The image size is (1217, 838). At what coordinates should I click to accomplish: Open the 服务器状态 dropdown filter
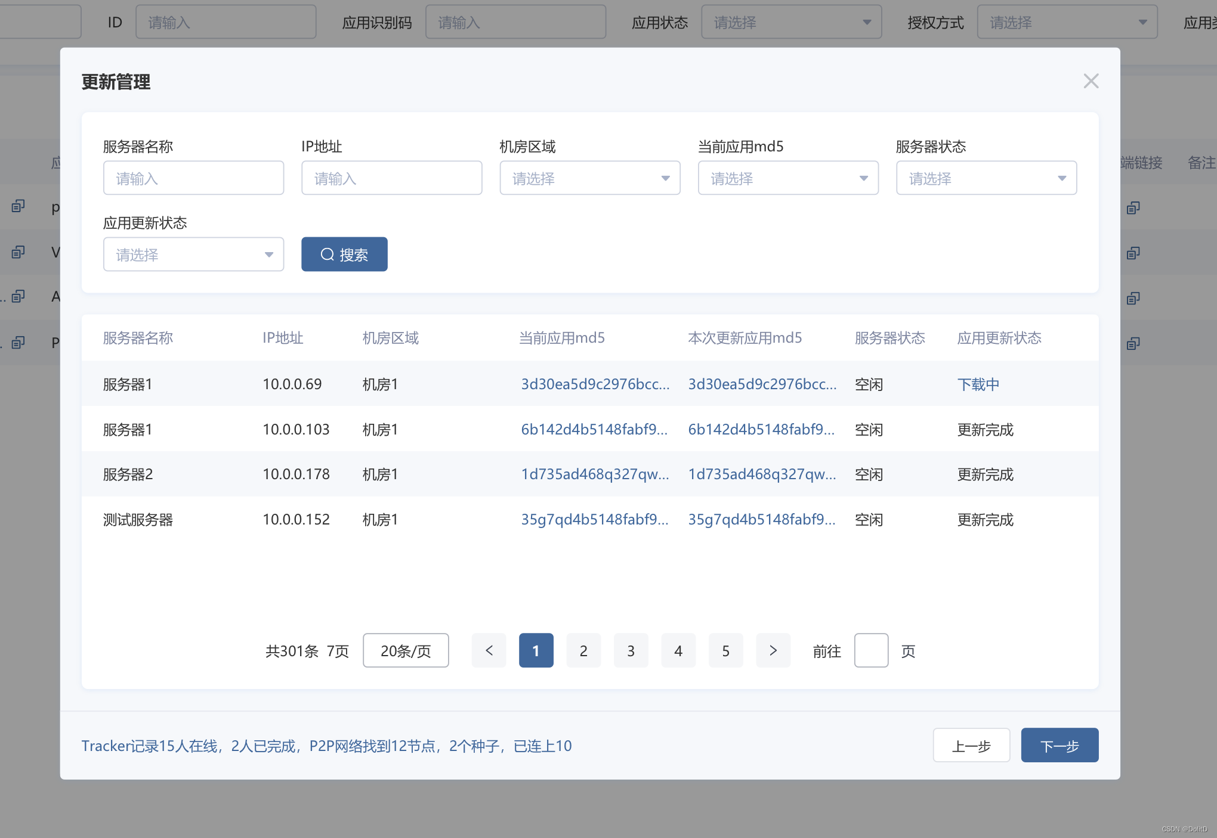pos(986,178)
